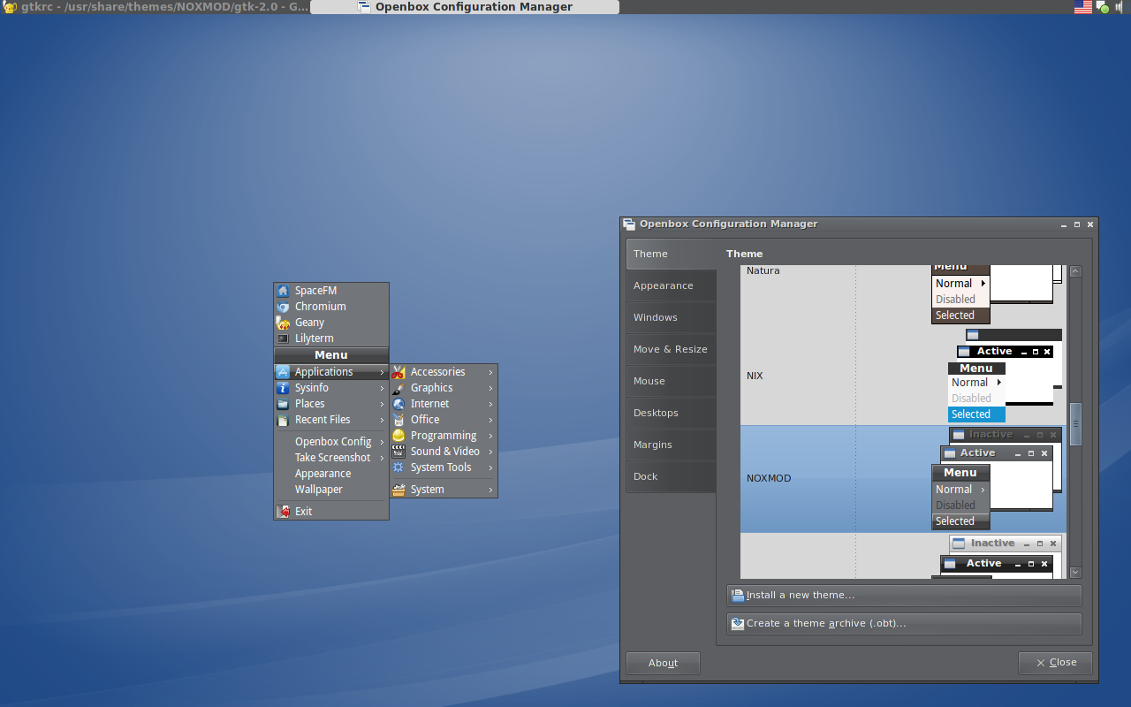Click the green status tray icon
1131x707 pixels.
(x=1103, y=7)
